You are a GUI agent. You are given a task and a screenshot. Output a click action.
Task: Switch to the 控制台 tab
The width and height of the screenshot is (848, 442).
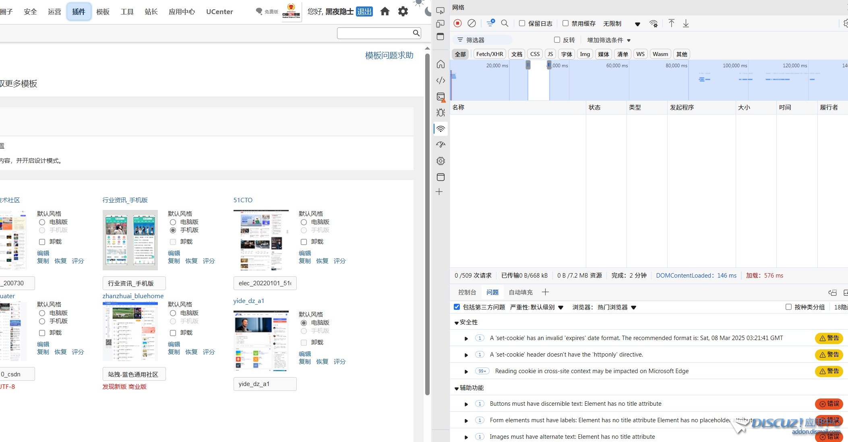point(467,292)
